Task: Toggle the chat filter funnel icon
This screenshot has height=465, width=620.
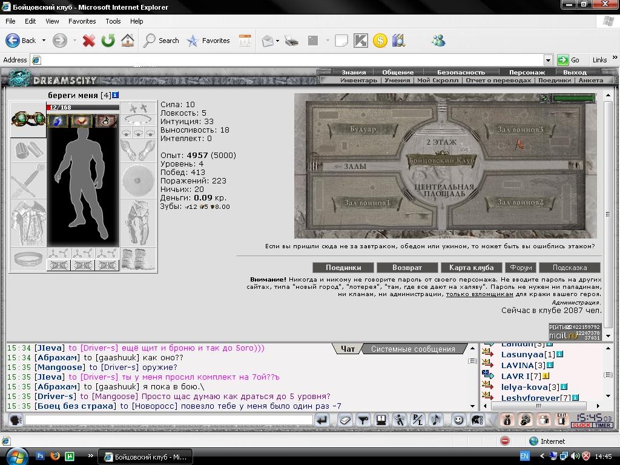Action: click(x=363, y=420)
